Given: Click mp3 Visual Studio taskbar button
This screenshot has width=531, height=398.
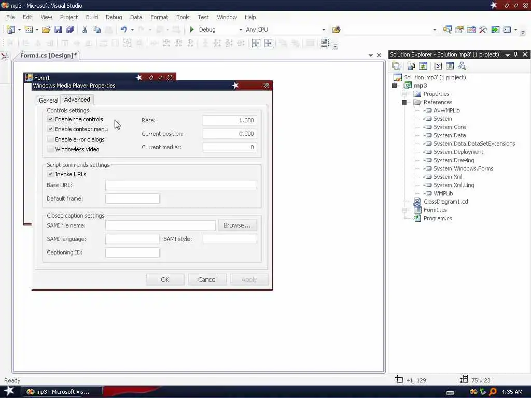Looking at the screenshot, I should (x=62, y=392).
